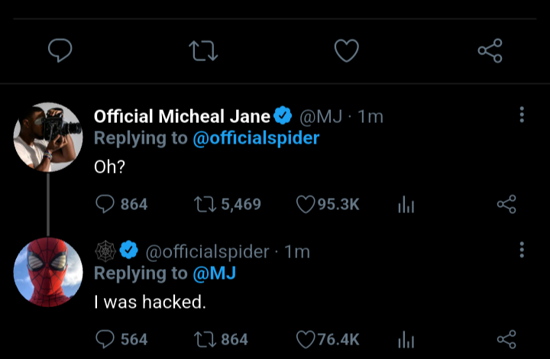Share the "I was hacked." tweet

pos(506,338)
